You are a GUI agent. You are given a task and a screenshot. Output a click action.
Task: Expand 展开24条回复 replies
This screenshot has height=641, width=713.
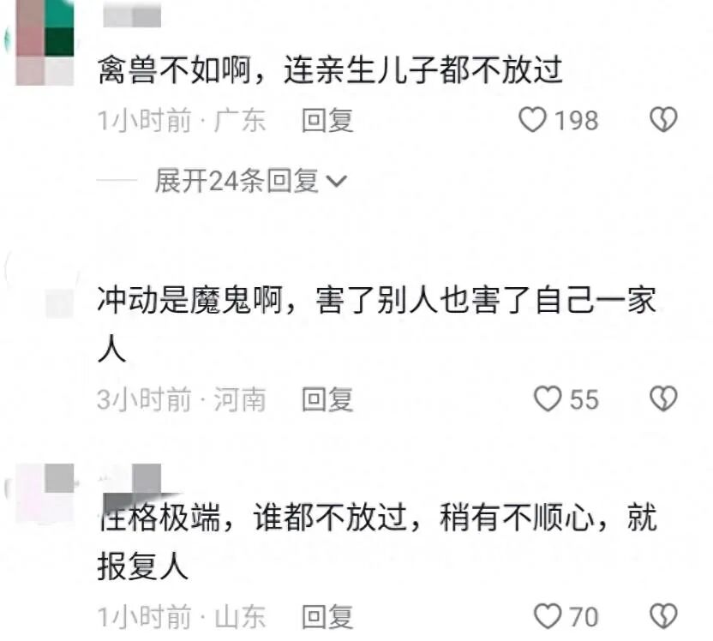click(x=250, y=181)
